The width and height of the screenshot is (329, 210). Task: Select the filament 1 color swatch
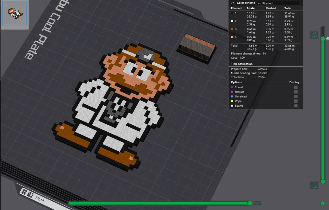pyautogui.click(x=232, y=13)
